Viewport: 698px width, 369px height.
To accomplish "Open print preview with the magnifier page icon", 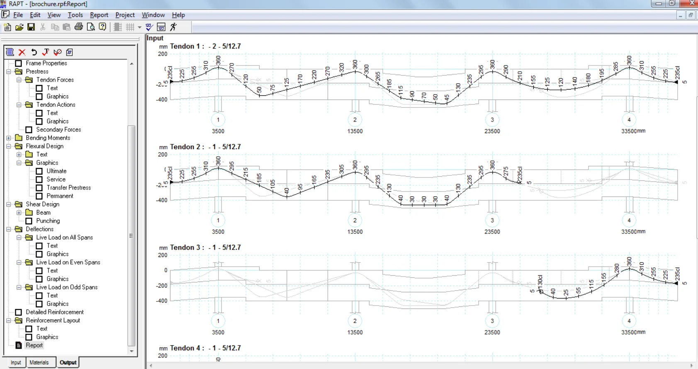I will tap(90, 27).
